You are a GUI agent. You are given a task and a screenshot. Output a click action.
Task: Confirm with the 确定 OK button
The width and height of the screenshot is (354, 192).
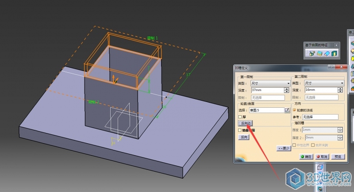[306, 157]
